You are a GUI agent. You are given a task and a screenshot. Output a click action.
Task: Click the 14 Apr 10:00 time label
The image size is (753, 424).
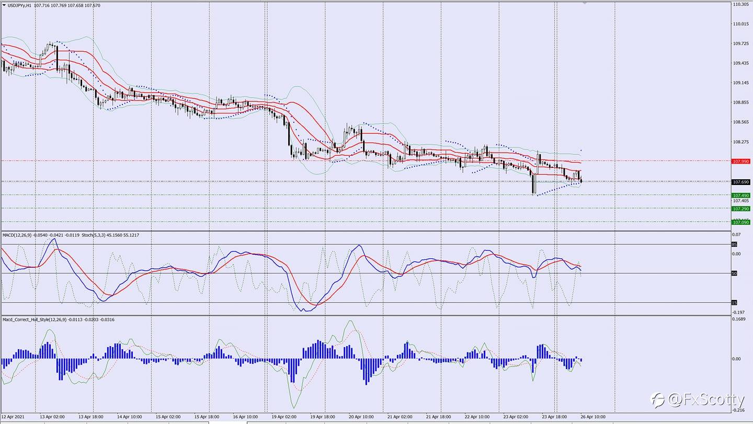[x=129, y=417]
